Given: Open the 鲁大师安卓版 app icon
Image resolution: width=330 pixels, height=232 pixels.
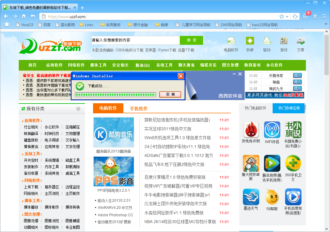Looking at the screenshot, I should (x=251, y=163).
